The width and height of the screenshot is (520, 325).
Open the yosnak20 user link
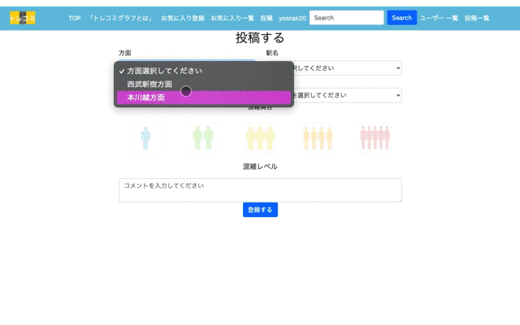[x=292, y=18]
